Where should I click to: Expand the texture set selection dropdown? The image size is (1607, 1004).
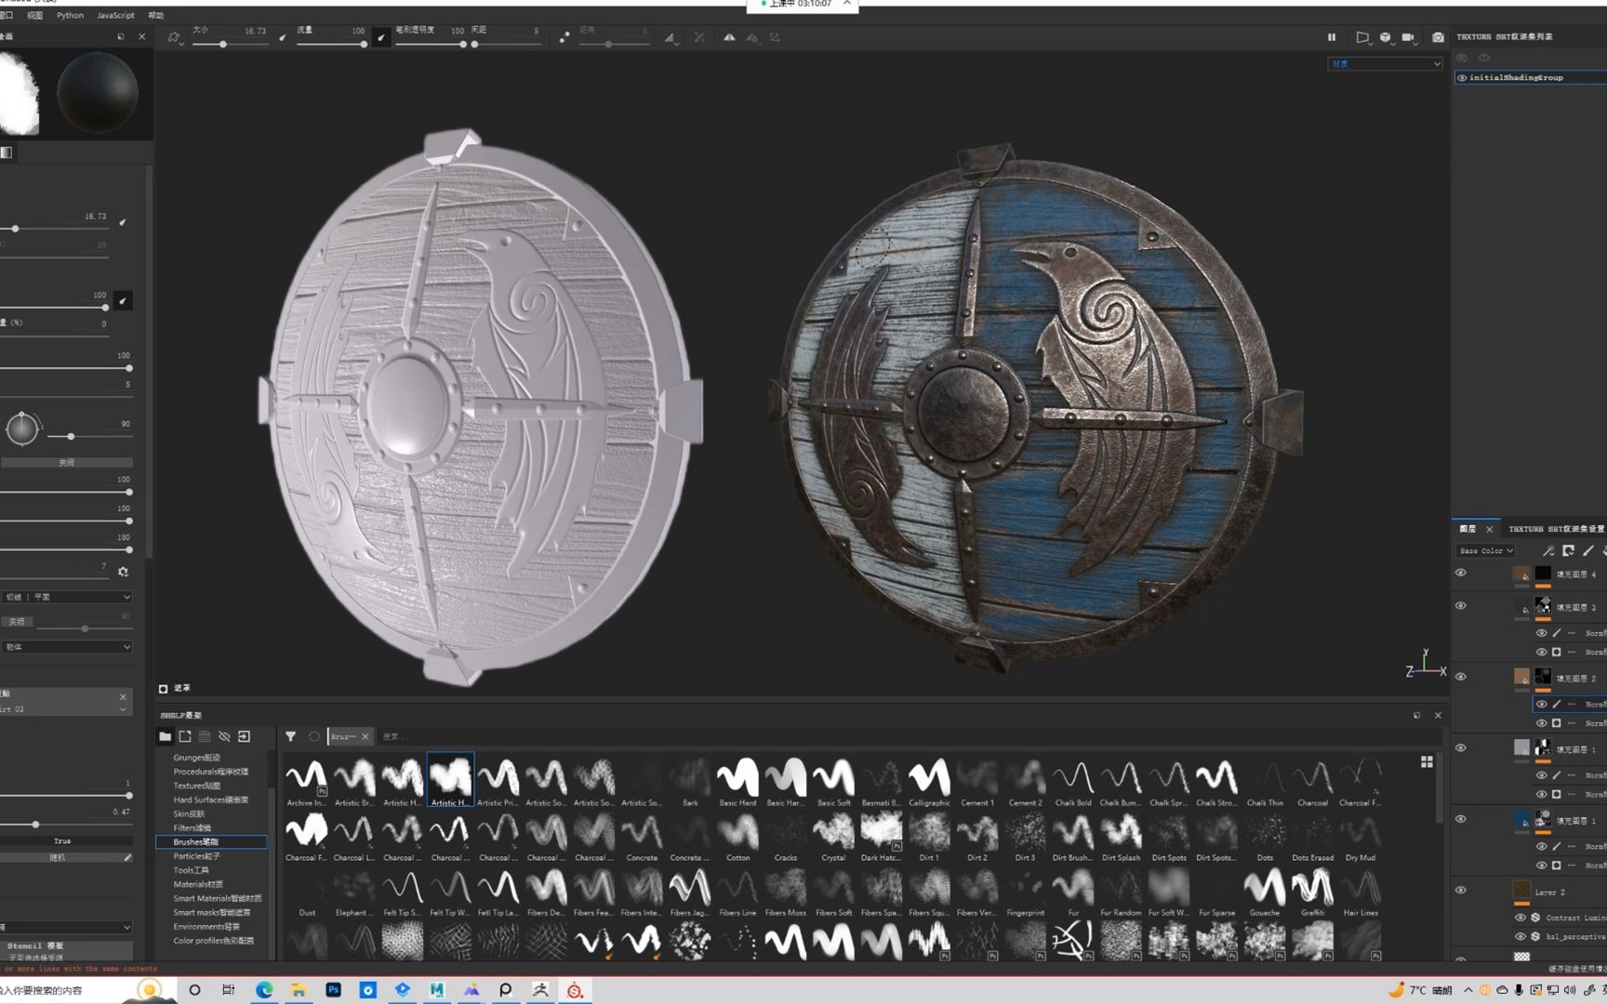click(1385, 63)
